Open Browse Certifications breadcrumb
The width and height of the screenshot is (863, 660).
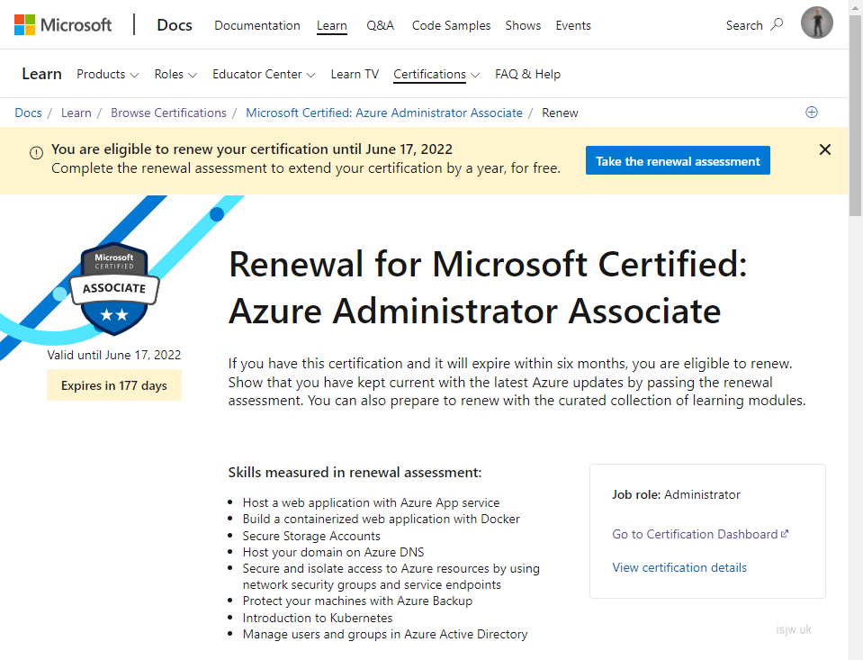point(168,113)
